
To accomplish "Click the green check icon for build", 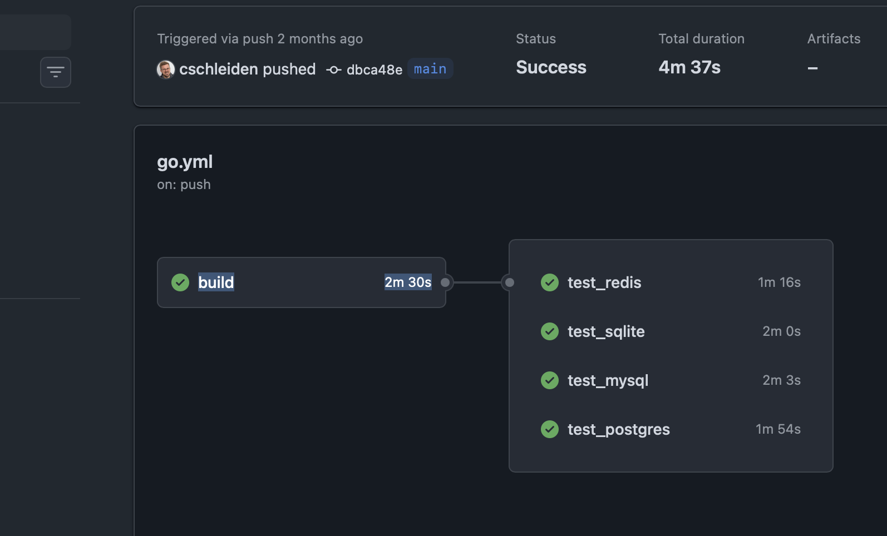I will click(180, 282).
